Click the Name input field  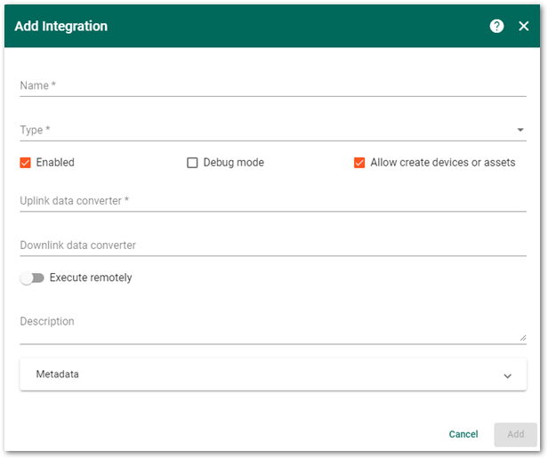[x=272, y=85]
